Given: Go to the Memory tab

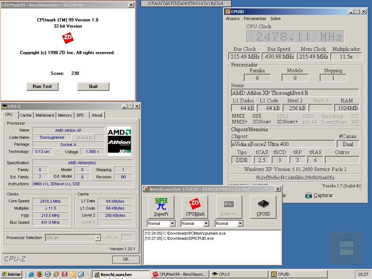Looking at the screenshot, I should 65,115.
